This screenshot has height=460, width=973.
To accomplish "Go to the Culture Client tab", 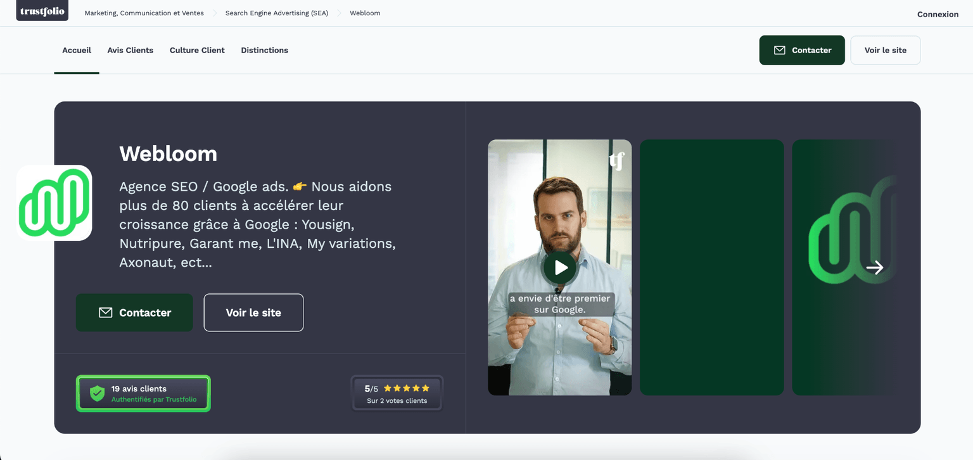I will pyautogui.click(x=197, y=50).
